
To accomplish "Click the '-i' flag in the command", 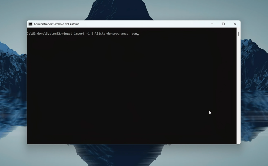I will pos(88,34).
